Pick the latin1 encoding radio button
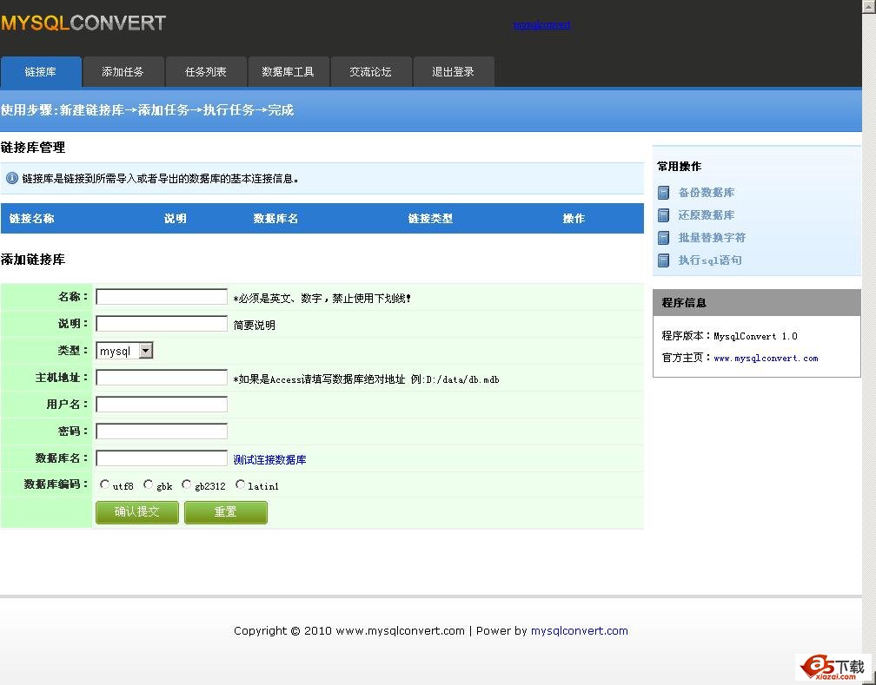The height and width of the screenshot is (685, 876). pyautogui.click(x=241, y=484)
